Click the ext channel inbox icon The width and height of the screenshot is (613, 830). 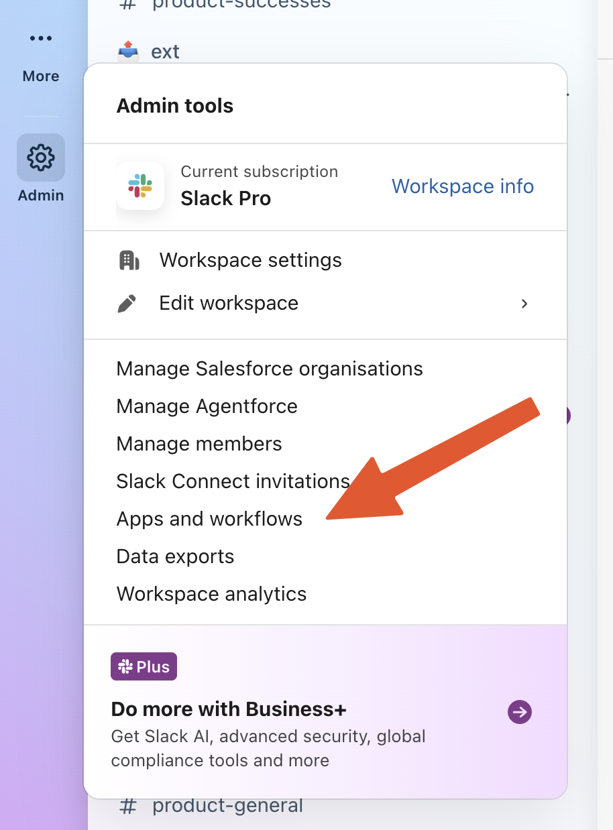point(128,51)
